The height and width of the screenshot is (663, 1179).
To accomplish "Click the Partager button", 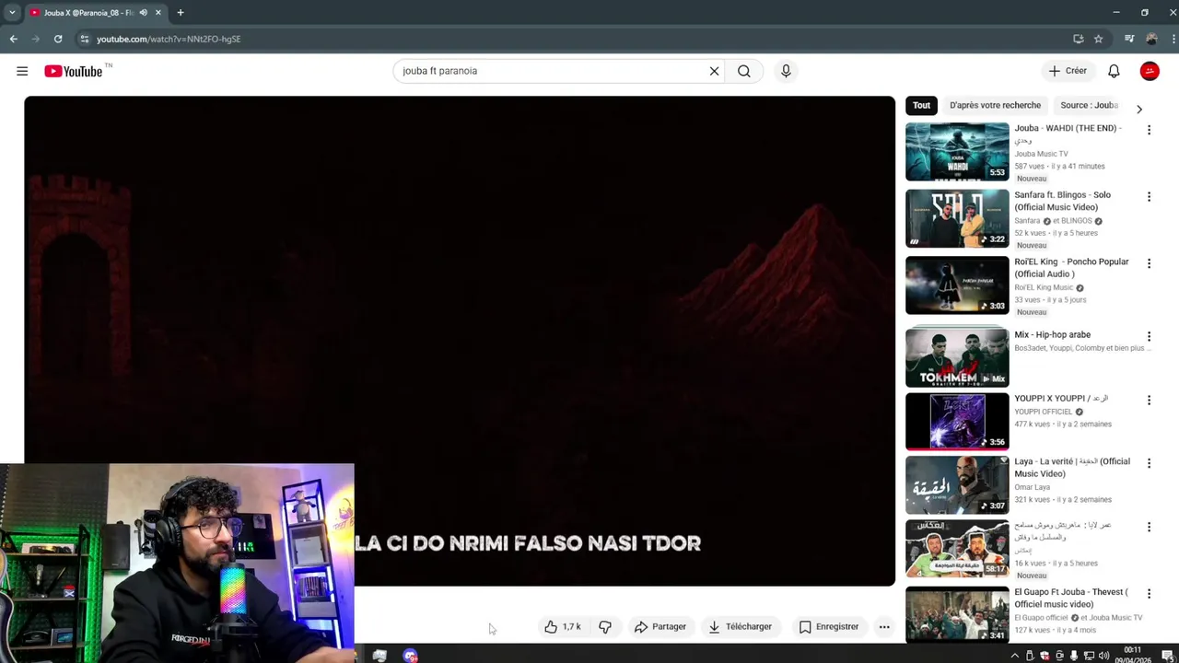I will [660, 627].
